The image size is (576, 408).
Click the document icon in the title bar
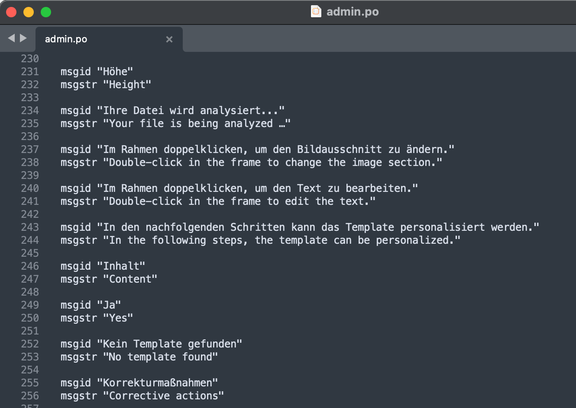(316, 12)
